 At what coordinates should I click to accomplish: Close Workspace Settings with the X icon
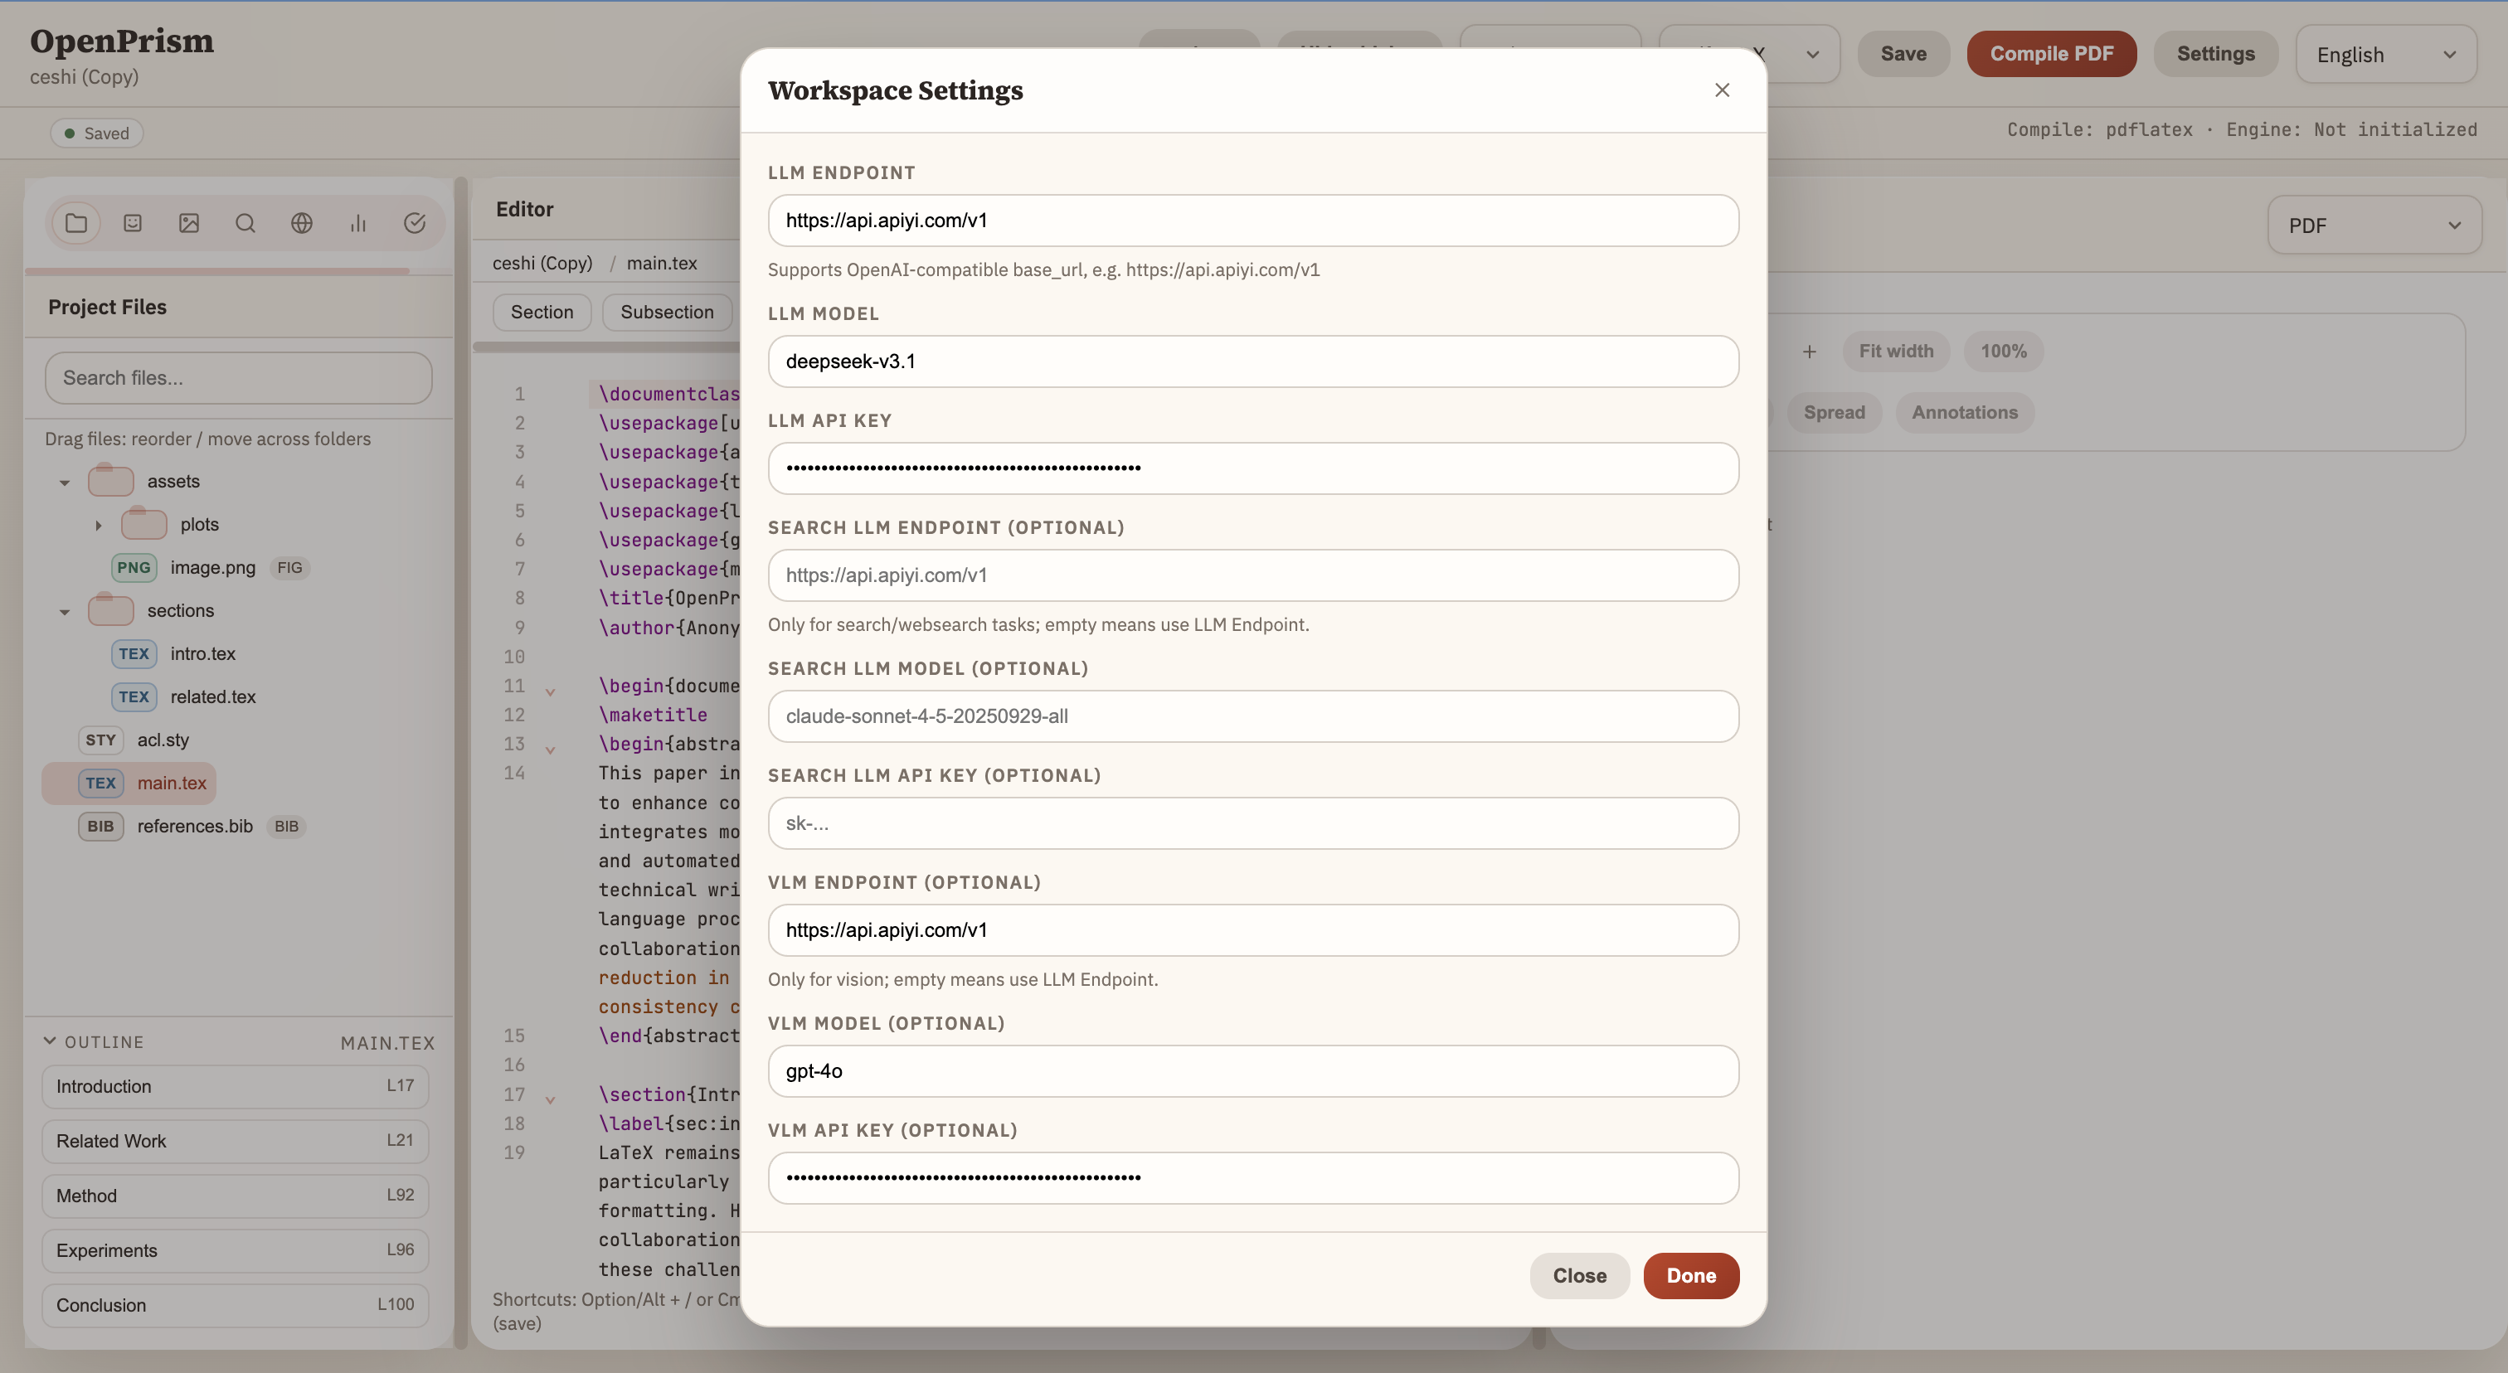pos(1721,90)
